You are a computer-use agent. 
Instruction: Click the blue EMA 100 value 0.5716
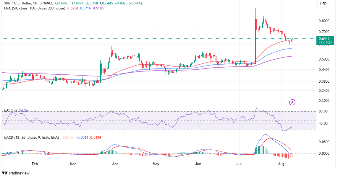click(x=85, y=8)
